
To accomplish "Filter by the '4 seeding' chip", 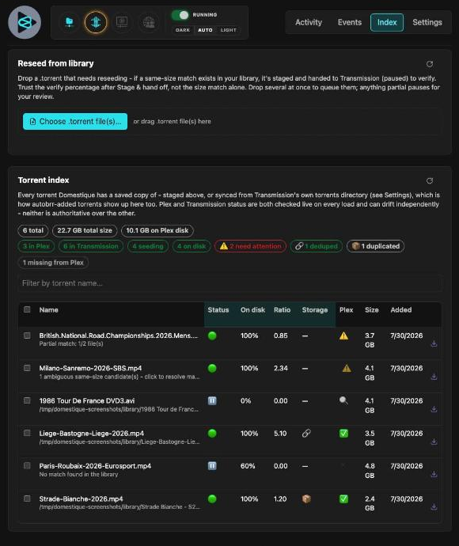I will point(148,246).
